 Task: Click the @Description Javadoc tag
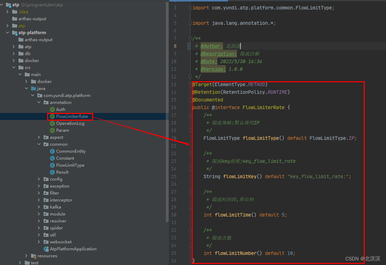pyautogui.click(x=218, y=54)
